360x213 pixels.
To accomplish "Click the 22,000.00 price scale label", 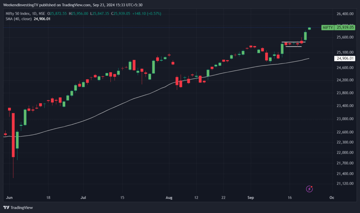I will coord(345,153).
